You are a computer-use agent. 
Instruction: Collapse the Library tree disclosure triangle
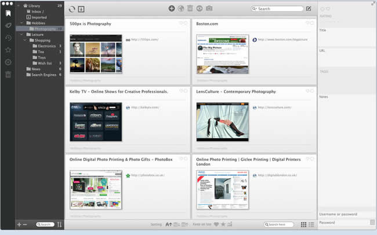click(x=19, y=6)
